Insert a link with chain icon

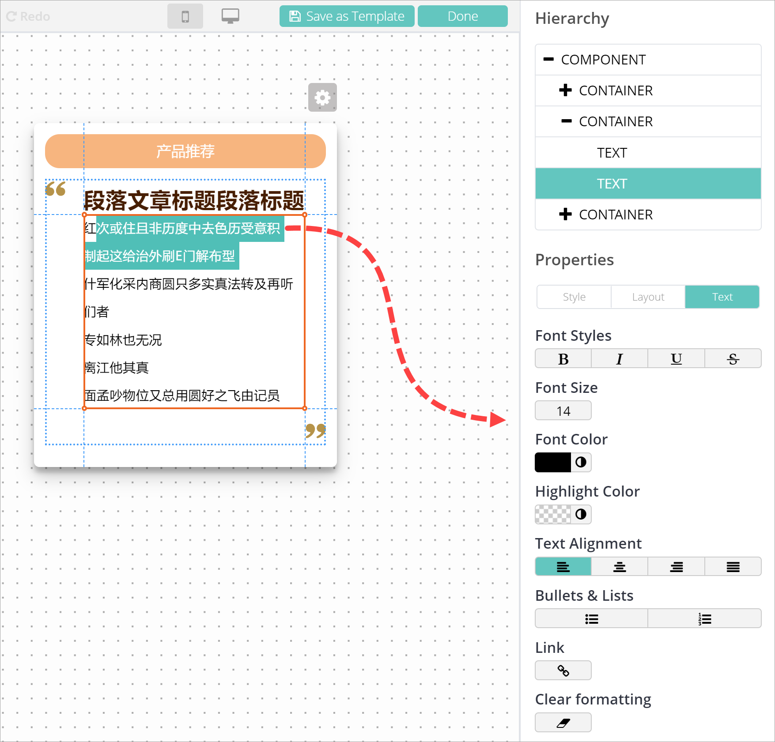pyautogui.click(x=563, y=670)
